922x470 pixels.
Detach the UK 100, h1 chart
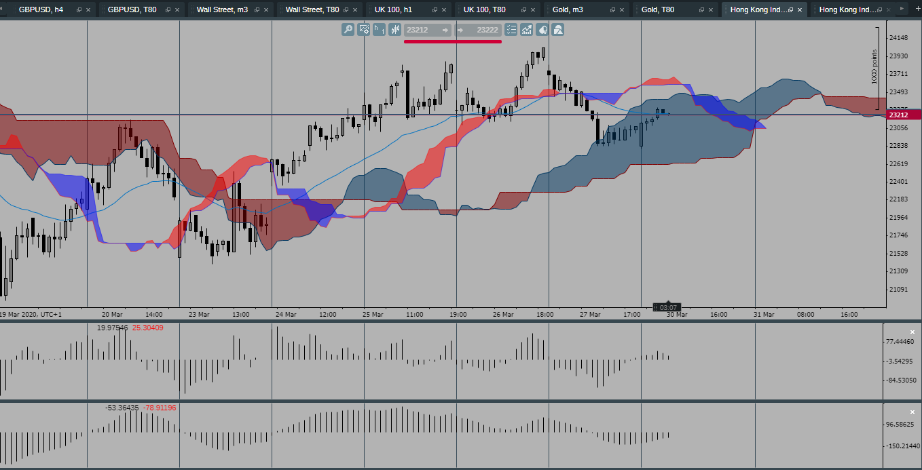[435, 10]
